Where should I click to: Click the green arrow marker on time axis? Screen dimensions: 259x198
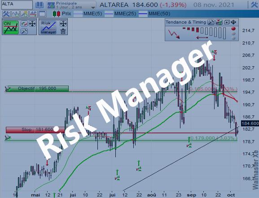pos(54,195)
